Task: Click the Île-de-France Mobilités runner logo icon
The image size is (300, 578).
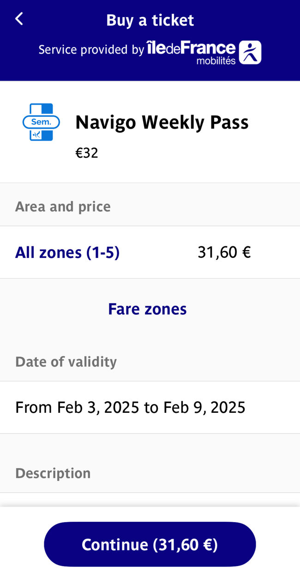Action: tap(250, 52)
